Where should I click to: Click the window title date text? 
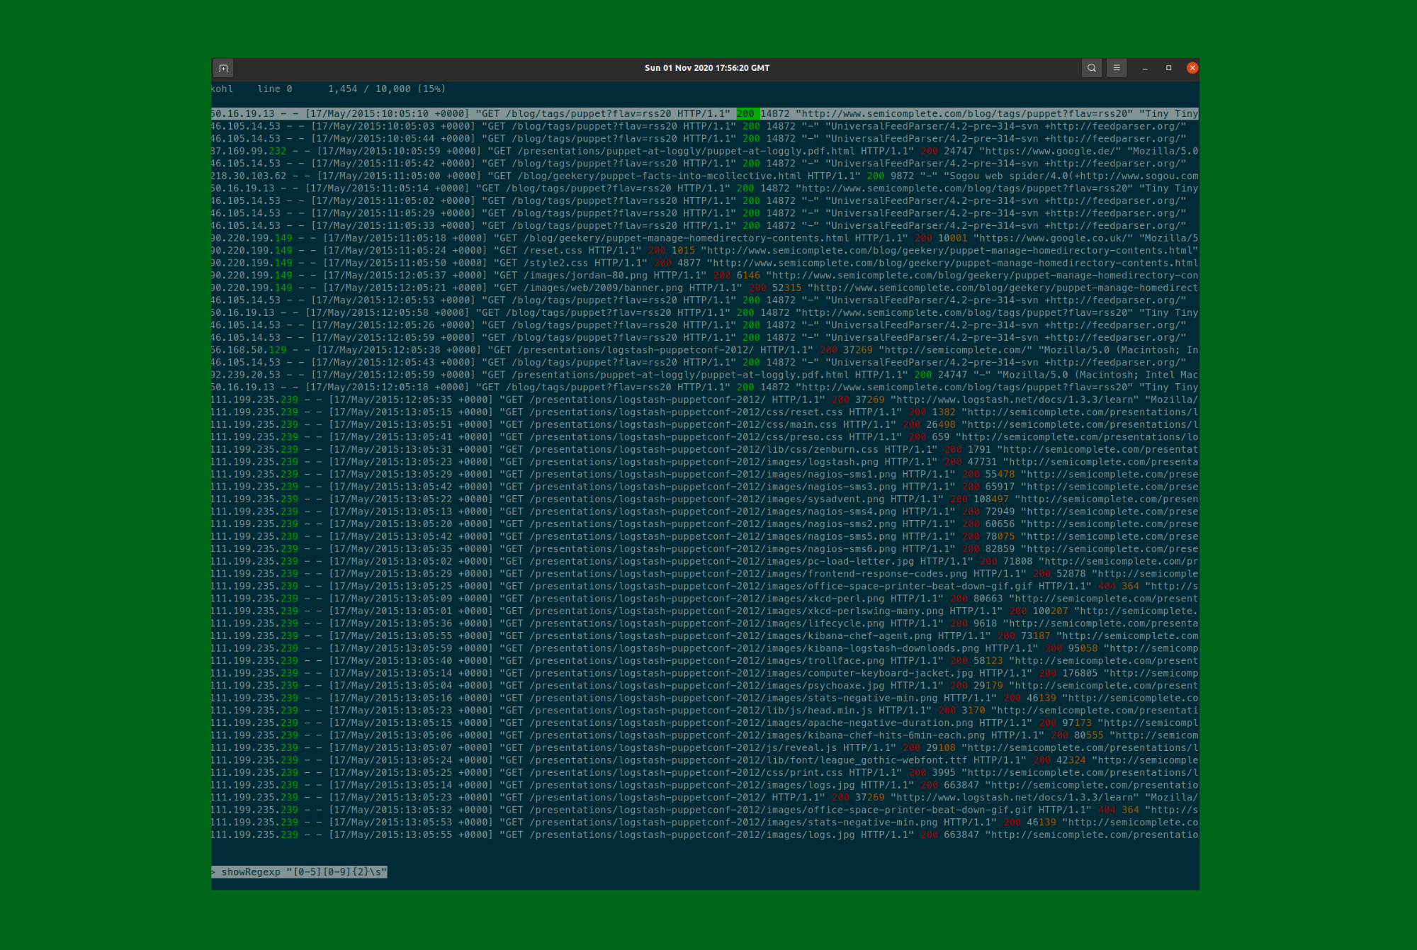(x=707, y=68)
